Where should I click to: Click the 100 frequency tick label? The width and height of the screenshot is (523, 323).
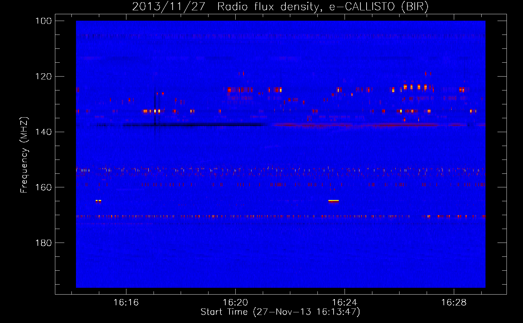[44, 21]
